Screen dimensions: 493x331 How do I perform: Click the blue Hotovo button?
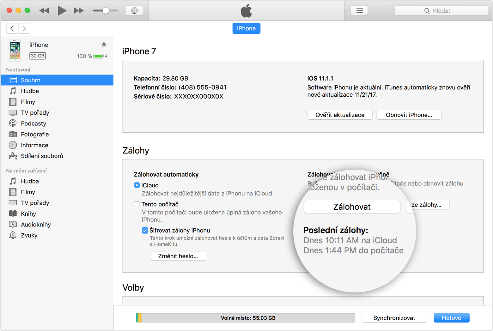[452, 318]
